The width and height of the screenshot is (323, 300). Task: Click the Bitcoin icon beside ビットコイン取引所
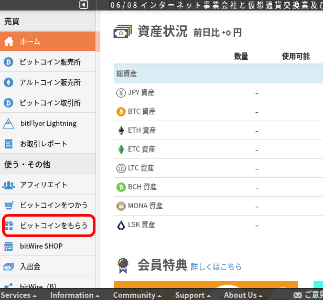pyautogui.click(x=8, y=103)
